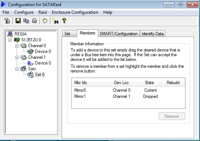
Task: Click the Dev Loc column header
Action: (x=121, y=83)
